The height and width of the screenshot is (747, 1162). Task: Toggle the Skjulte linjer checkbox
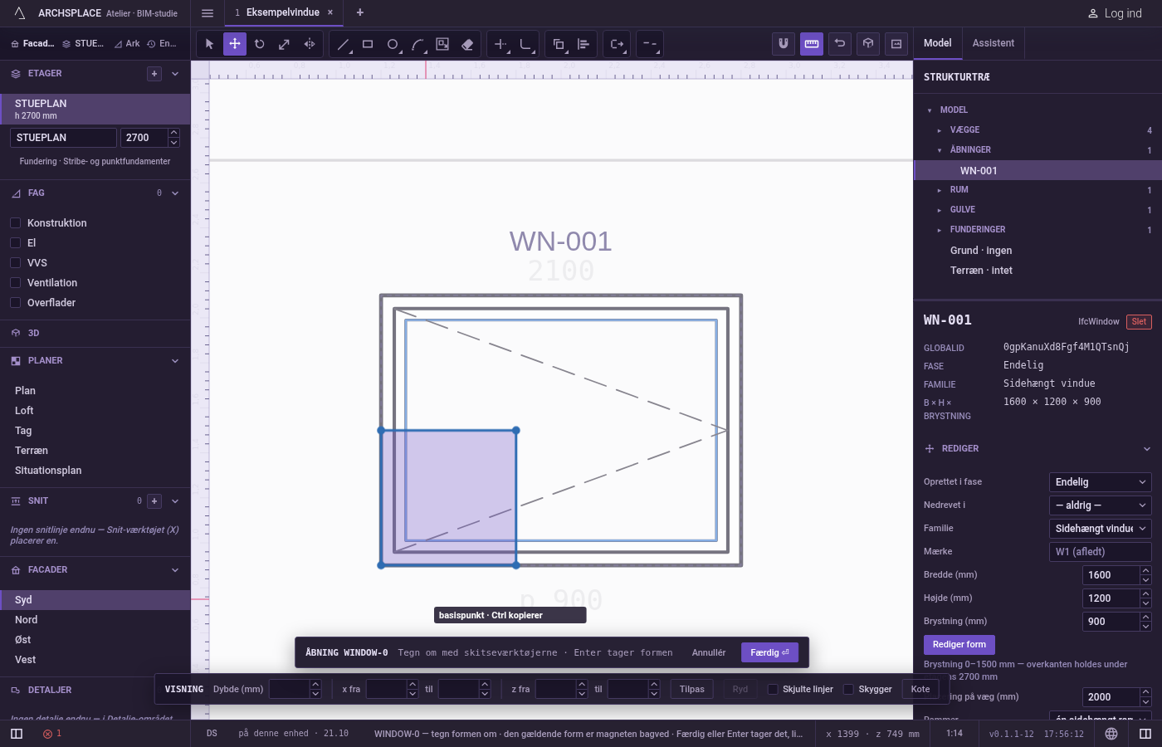[x=773, y=689]
